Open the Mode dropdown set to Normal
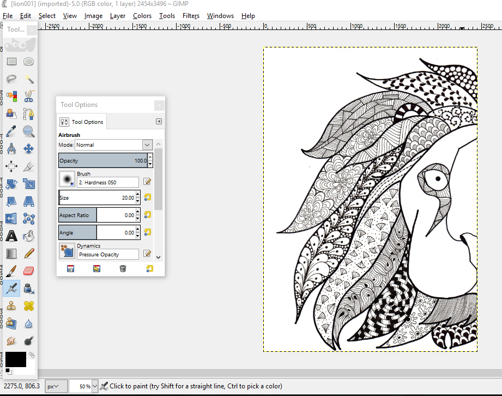 click(x=113, y=145)
